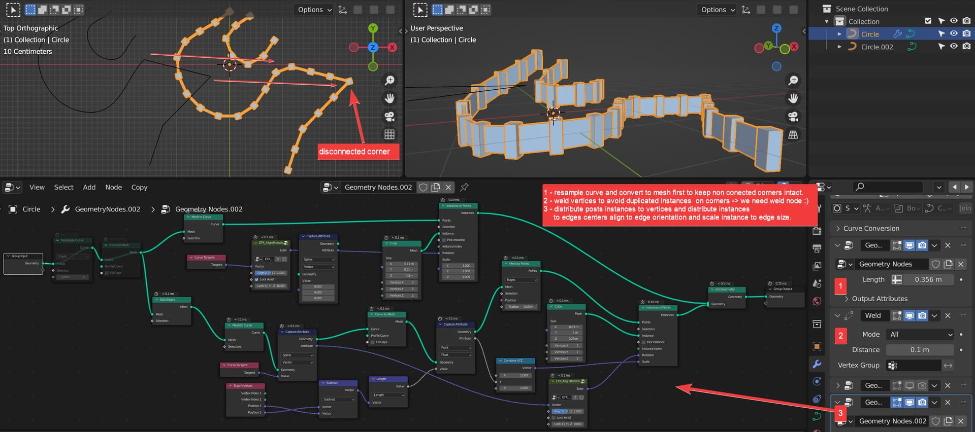Unlink Geometry Nodes.002 in node header X

(448, 187)
